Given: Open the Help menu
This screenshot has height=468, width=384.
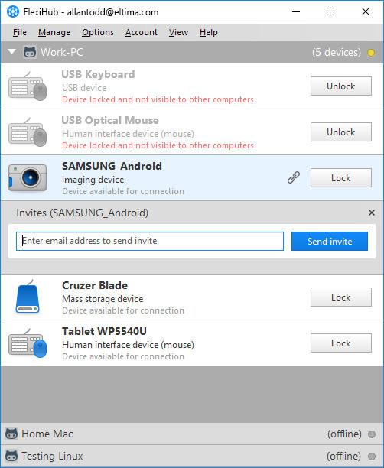Looking at the screenshot, I should point(209,32).
